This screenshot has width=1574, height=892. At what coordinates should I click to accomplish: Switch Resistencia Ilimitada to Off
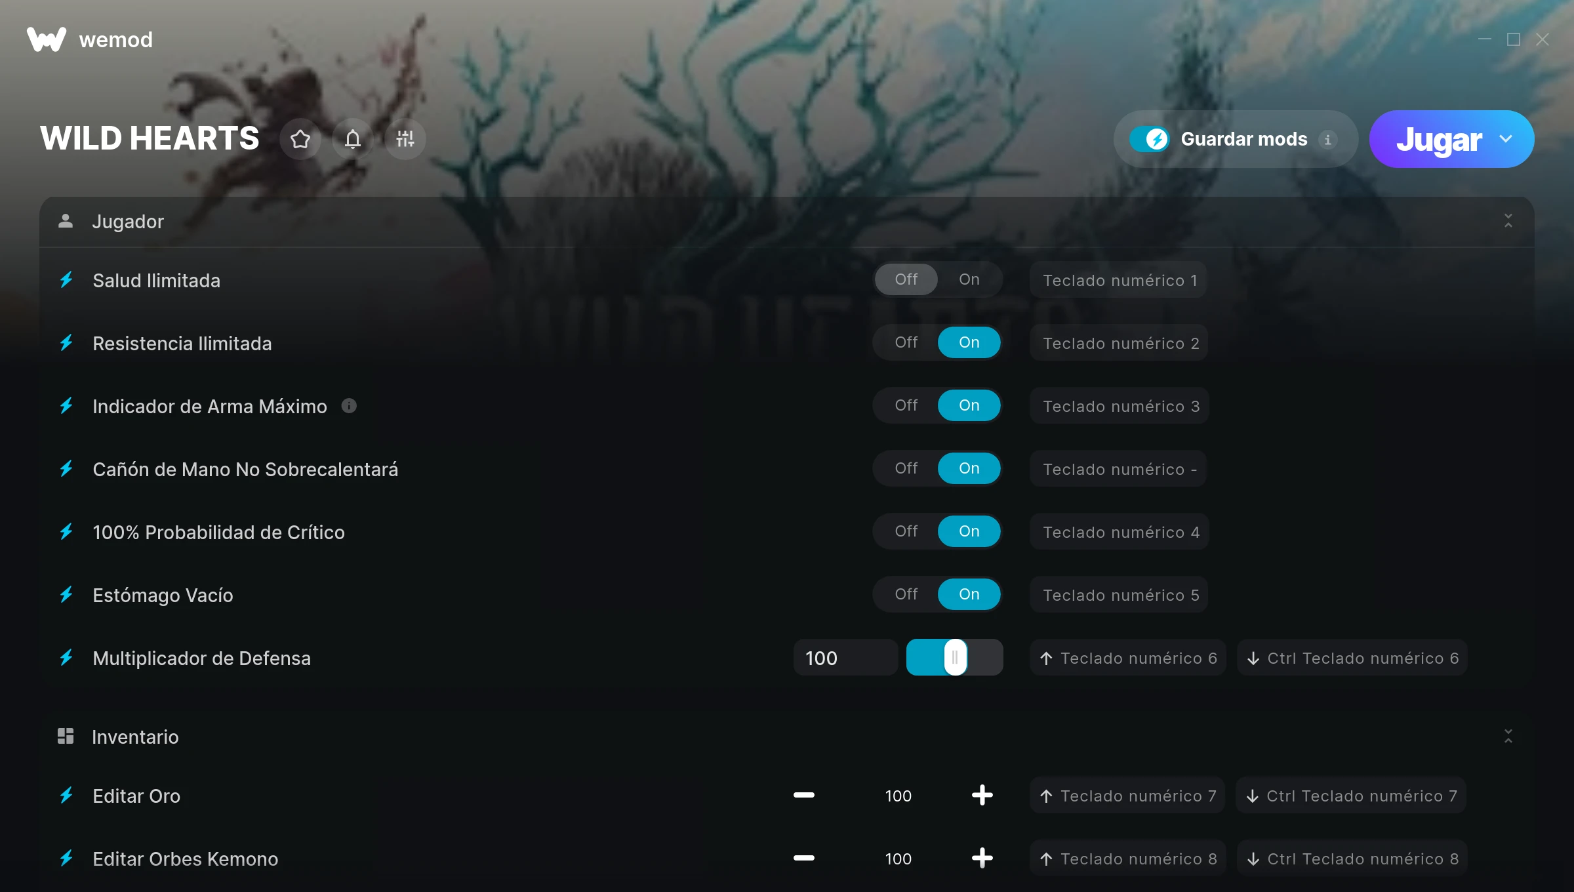(x=906, y=342)
